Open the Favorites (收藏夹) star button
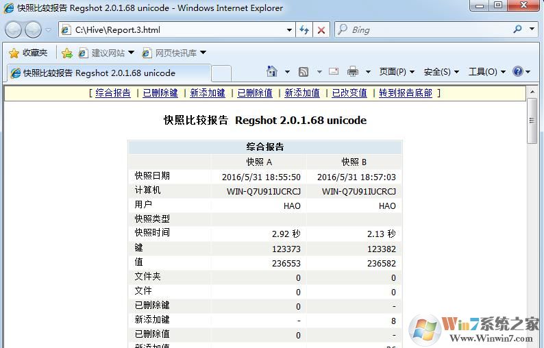This screenshot has width=544, height=348. click(x=28, y=53)
